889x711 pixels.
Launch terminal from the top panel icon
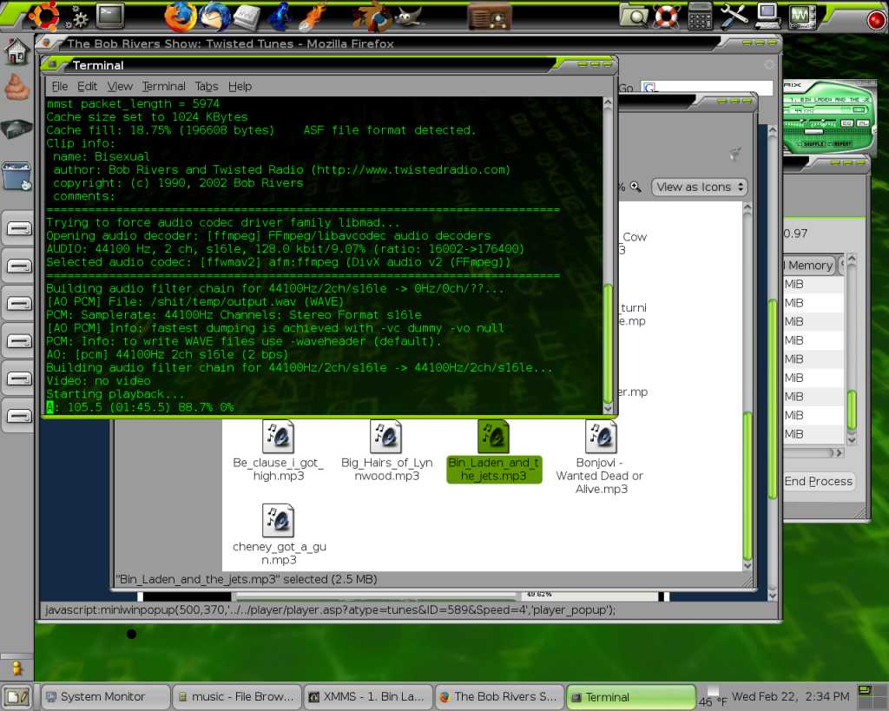[x=110, y=16]
